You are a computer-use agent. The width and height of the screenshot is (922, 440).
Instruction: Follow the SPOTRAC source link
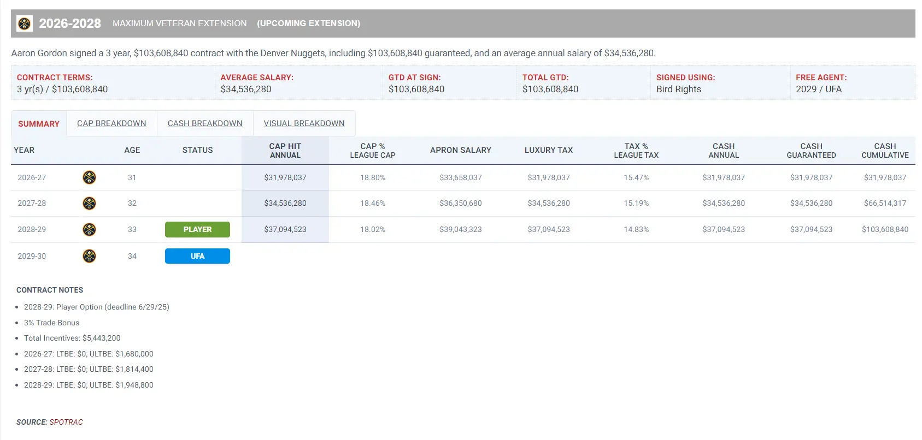coord(66,422)
